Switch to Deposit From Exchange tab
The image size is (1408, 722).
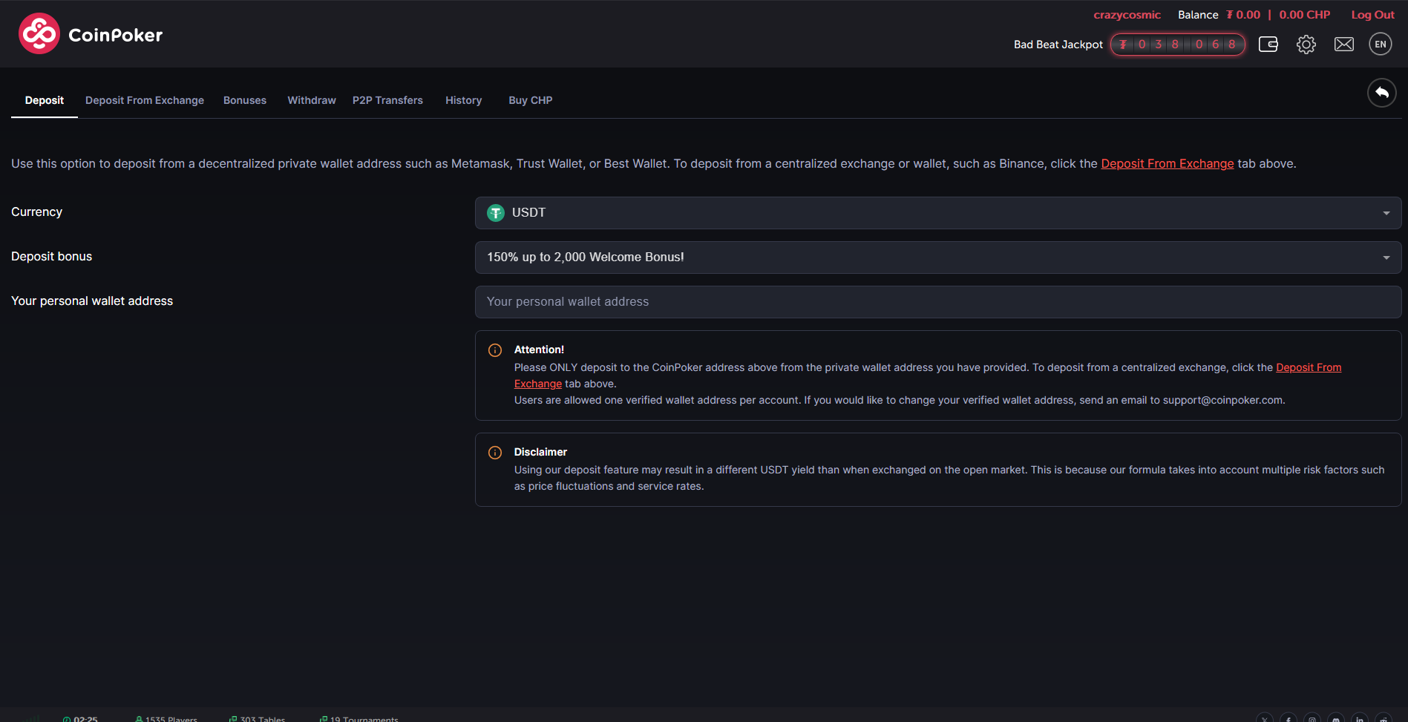pyautogui.click(x=145, y=100)
